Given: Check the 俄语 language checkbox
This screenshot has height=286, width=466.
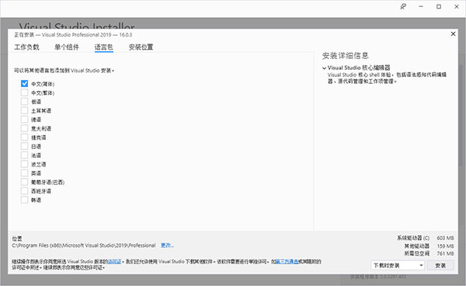Looking at the screenshot, I should tap(24, 102).
